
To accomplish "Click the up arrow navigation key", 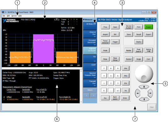I will pos(144,87).
